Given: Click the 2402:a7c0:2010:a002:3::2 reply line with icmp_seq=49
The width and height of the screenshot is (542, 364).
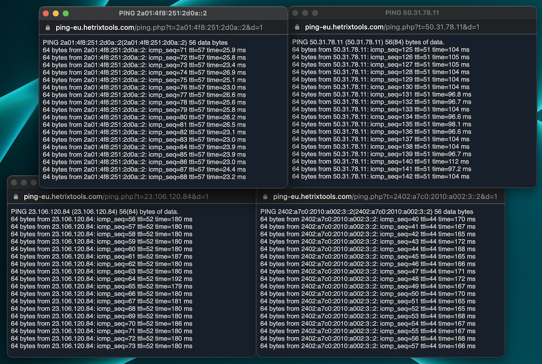Looking at the screenshot, I should click(x=368, y=286).
